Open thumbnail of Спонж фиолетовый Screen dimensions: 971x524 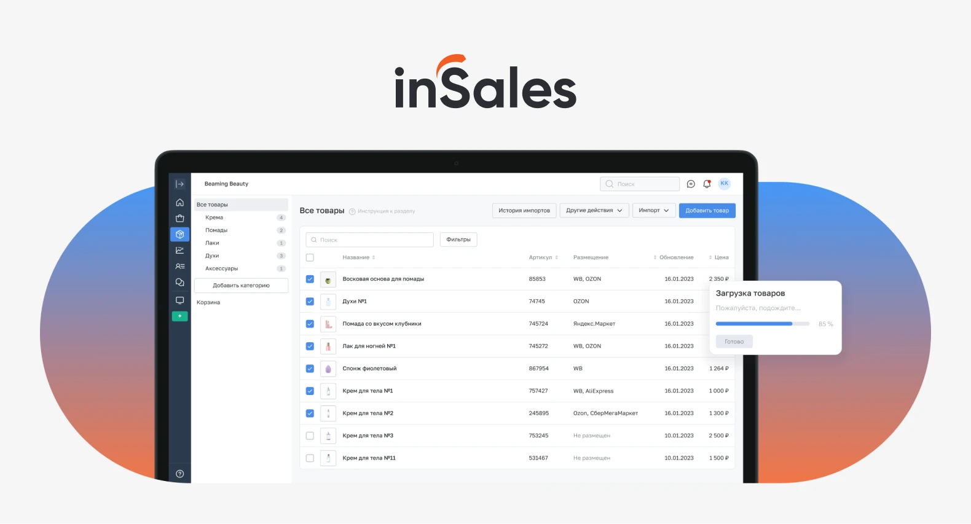[328, 369]
